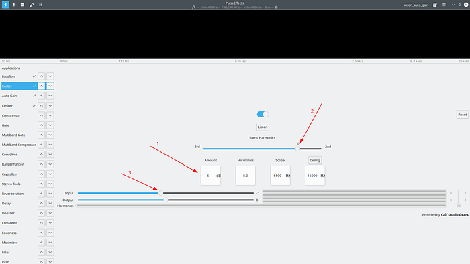This screenshot has height=264, width=470.
Task: Move Compressor up in the list
Action: pos(42,115)
